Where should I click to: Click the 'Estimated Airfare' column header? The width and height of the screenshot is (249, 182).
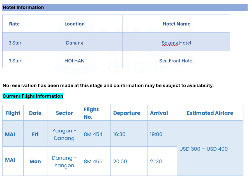(210, 113)
